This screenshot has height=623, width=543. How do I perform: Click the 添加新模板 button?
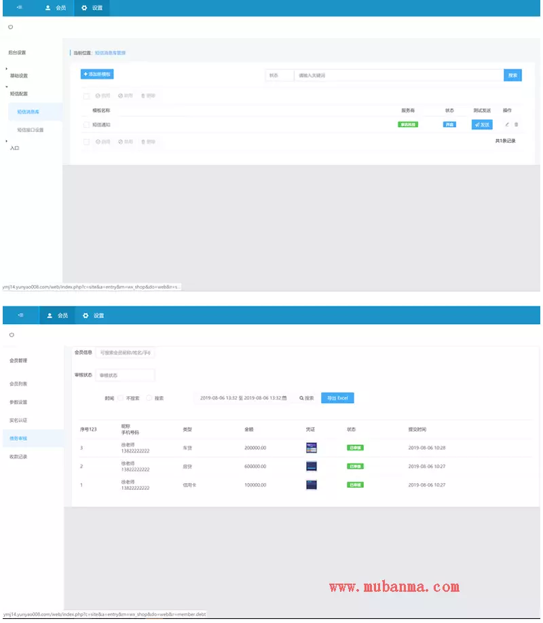click(x=97, y=74)
